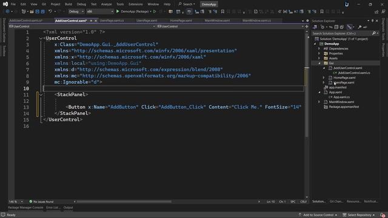
Task: Toggle pin on AddUserControl.xaml tab
Action: [x=91, y=21]
